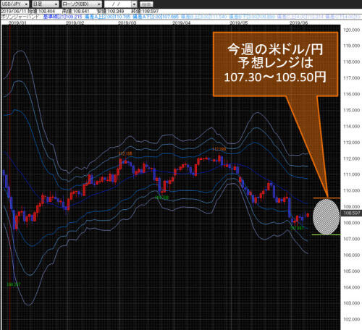The width and height of the screenshot is (362, 330).
Task: Click the 偏差A上[2.00] 110.765 value
Action: point(108,17)
